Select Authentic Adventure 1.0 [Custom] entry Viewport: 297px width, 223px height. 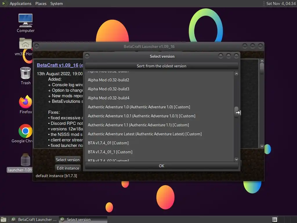[159, 107]
